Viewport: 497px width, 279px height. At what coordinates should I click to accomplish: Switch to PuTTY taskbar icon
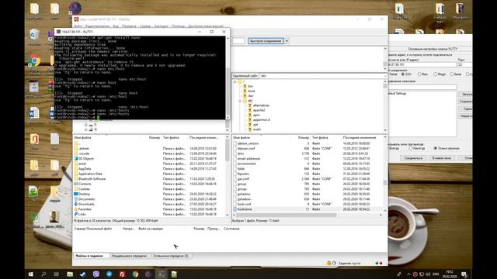pos(162,274)
